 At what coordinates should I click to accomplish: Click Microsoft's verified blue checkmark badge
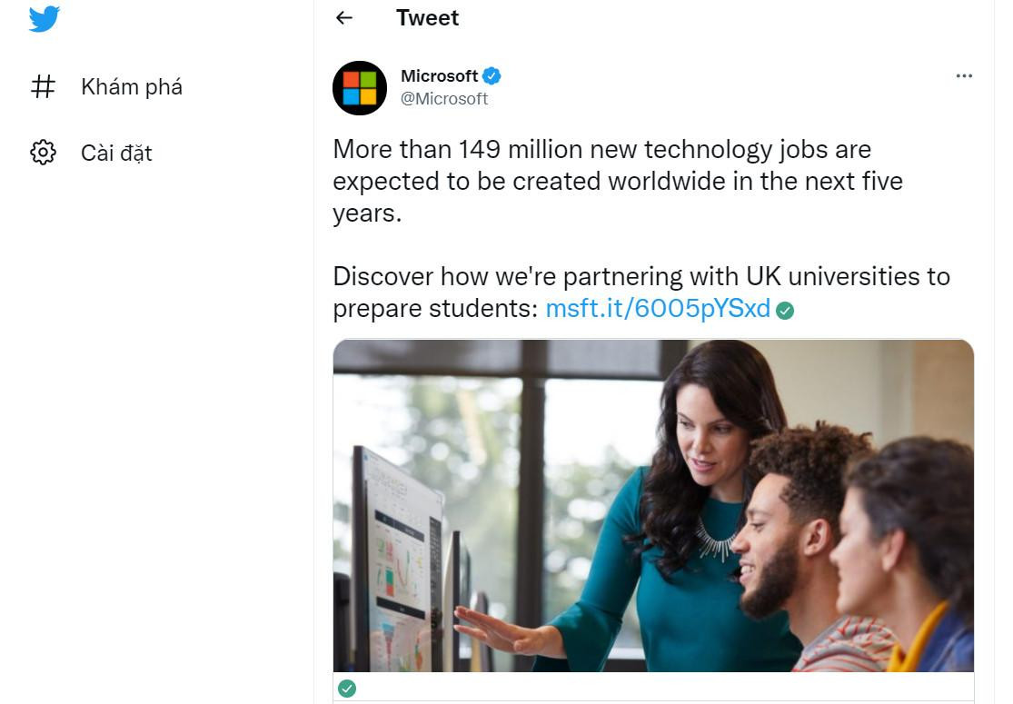click(492, 76)
